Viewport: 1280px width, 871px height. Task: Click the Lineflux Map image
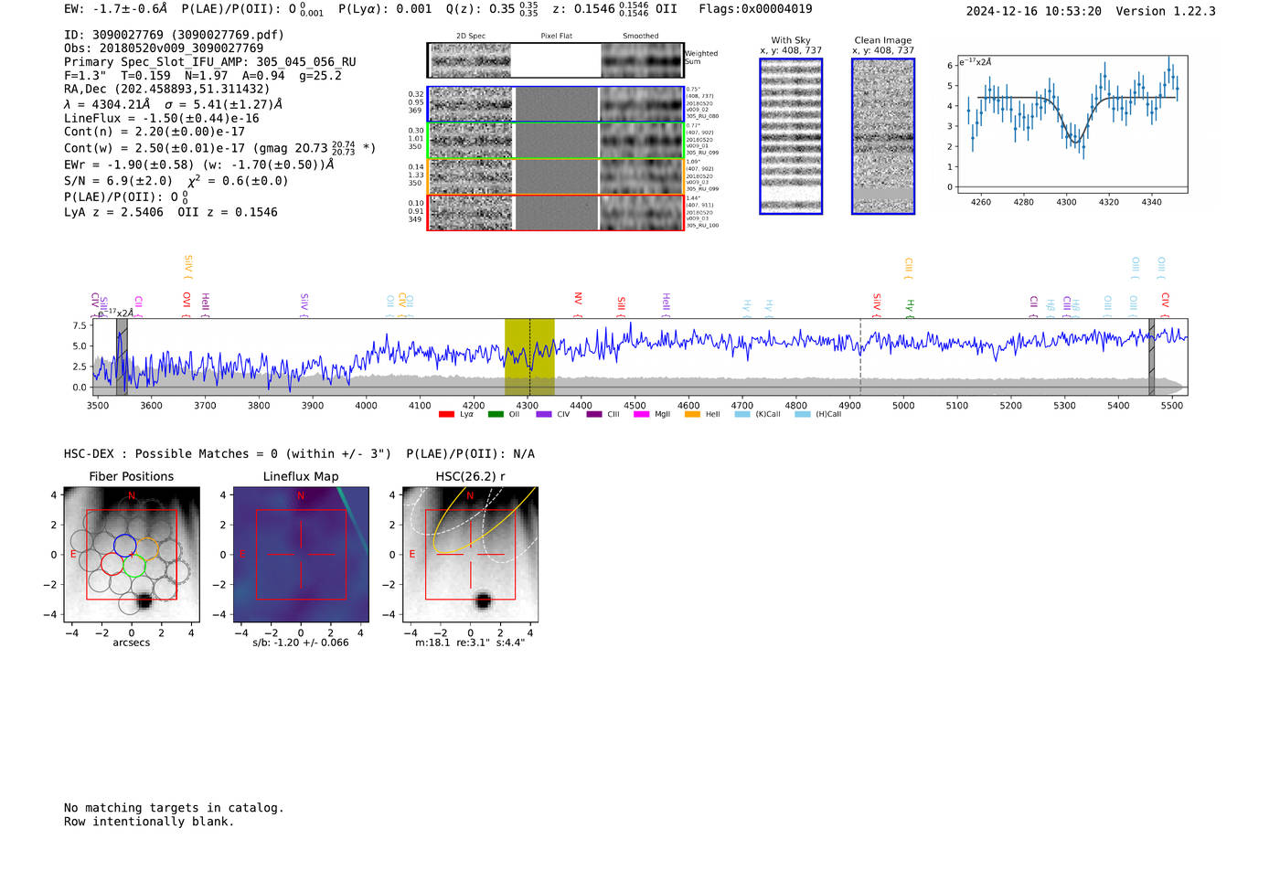[x=301, y=555]
